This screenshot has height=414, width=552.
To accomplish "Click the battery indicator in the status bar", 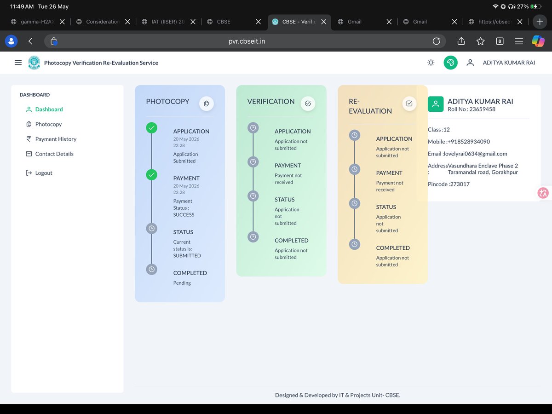I will pyautogui.click(x=536, y=7).
